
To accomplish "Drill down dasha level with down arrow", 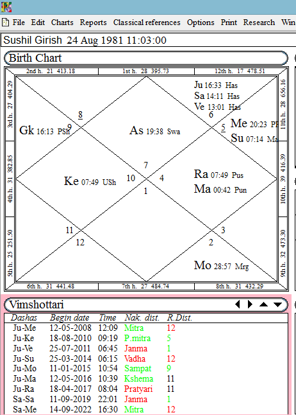I will pyautogui.click(x=278, y=305).
